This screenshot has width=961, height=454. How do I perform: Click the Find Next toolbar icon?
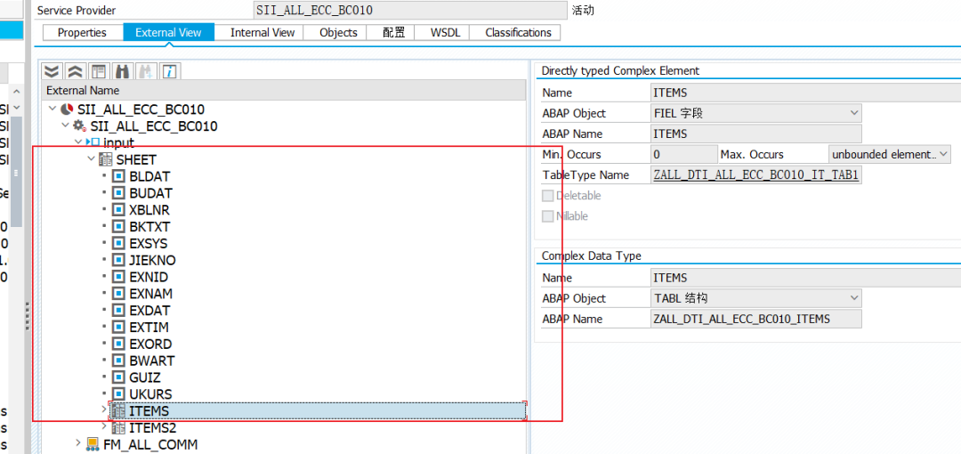tap(147, 71)
